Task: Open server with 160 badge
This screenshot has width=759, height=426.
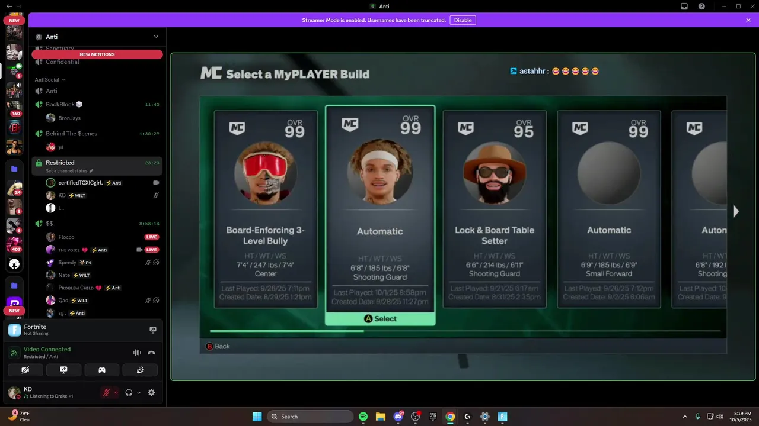Action: click(x=14, y=108)
